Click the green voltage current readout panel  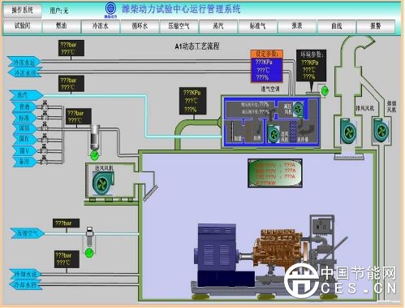pyautogui.click(x=275, y=173)
